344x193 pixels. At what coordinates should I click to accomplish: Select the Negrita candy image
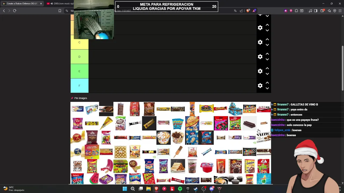tap(206, 109)
